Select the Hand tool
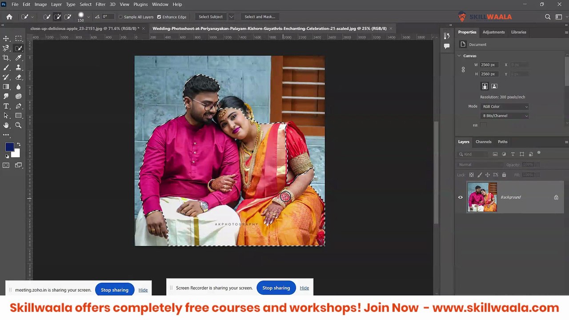 pyautogui.click(x=6, y=125)
